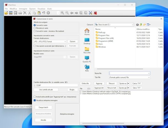Go back using the file browser back icon
The width and height of the screenshot is (168, 128).
(x=137, y=25)
